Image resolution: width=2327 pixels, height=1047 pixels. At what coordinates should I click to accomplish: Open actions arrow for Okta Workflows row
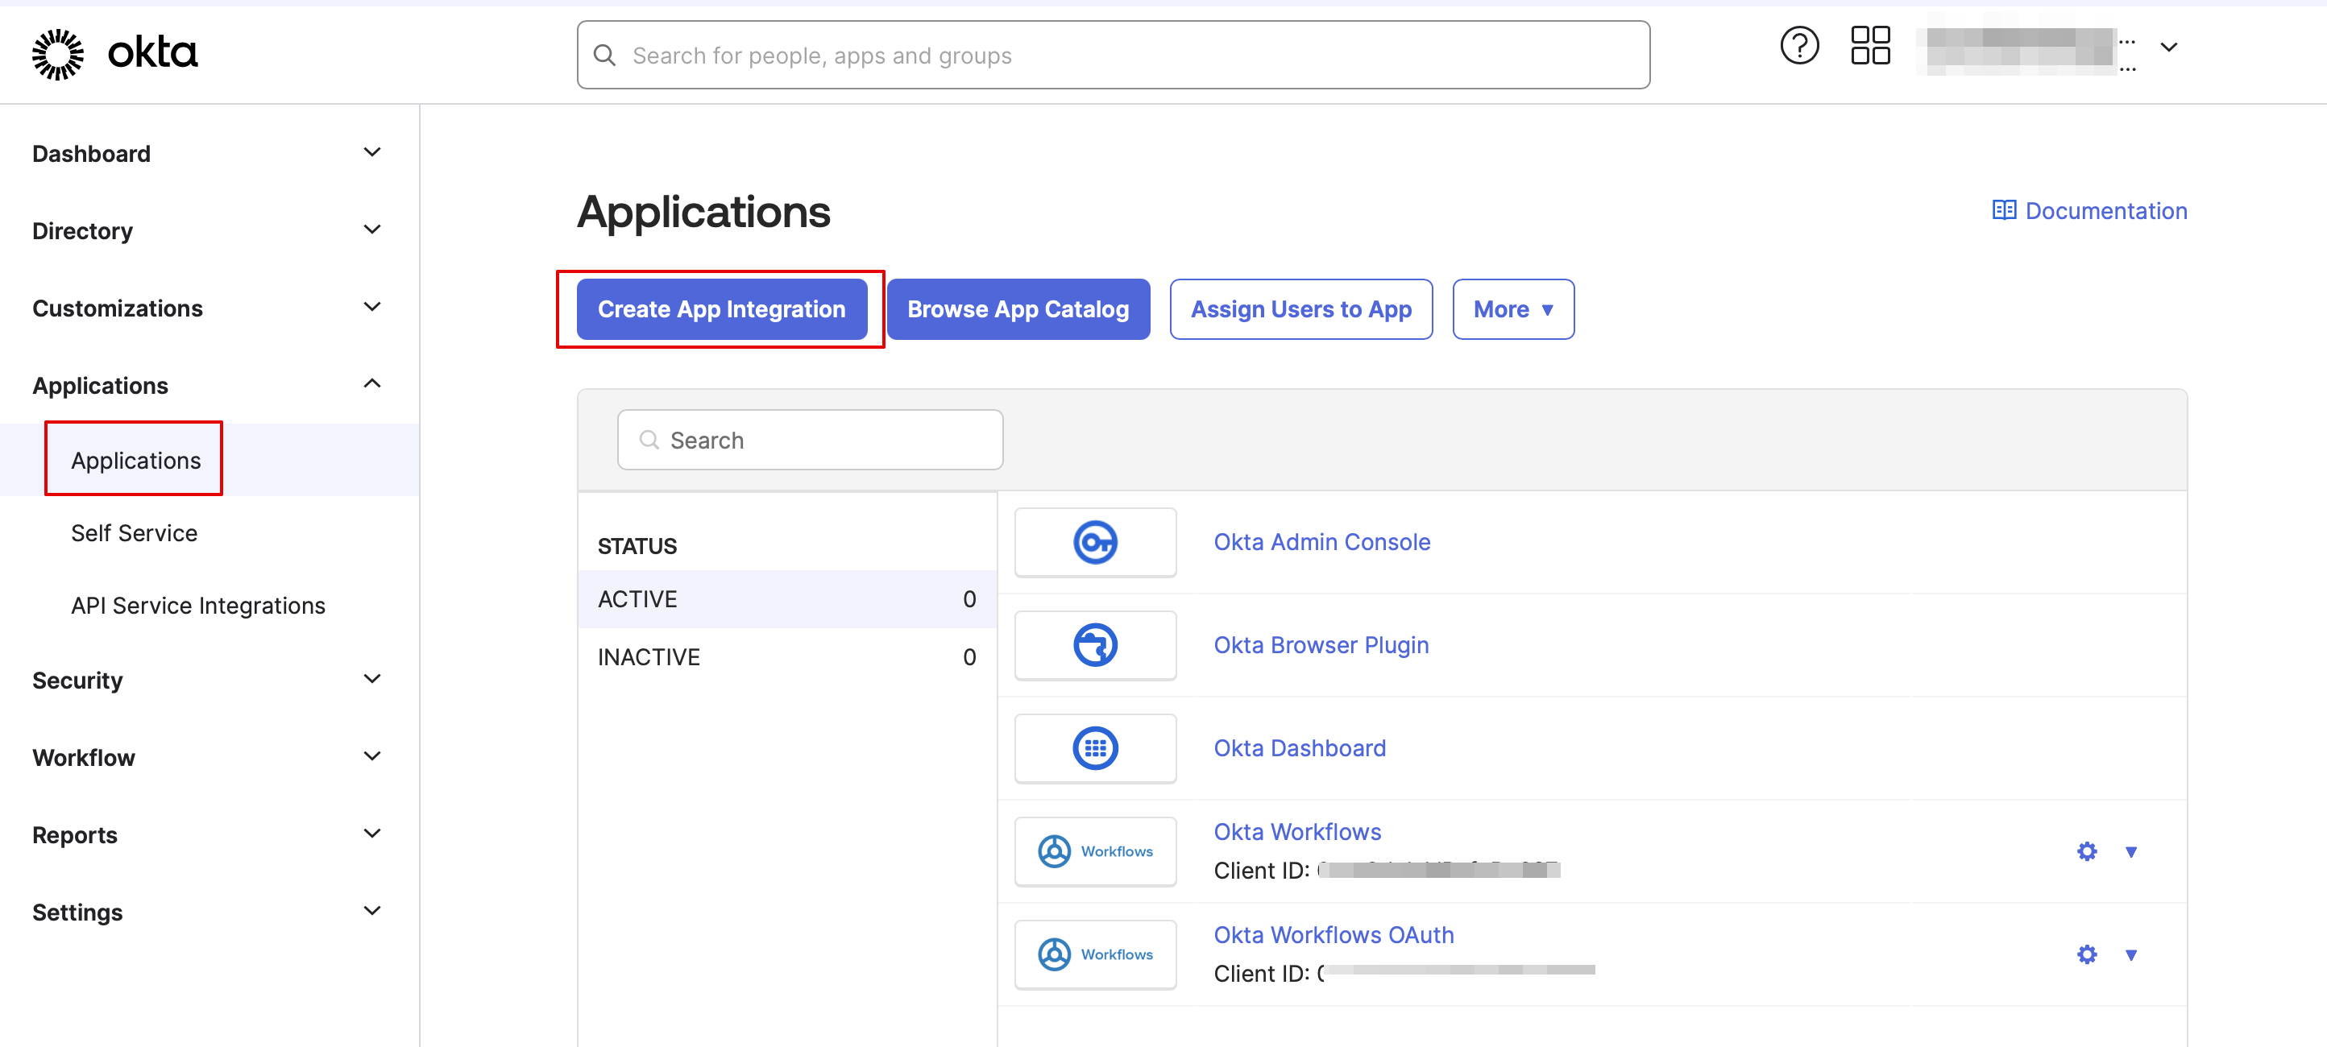tap(2131, 851)
